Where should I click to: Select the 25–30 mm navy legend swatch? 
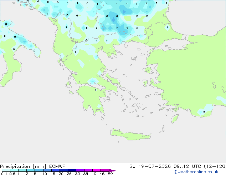[72, 170]
